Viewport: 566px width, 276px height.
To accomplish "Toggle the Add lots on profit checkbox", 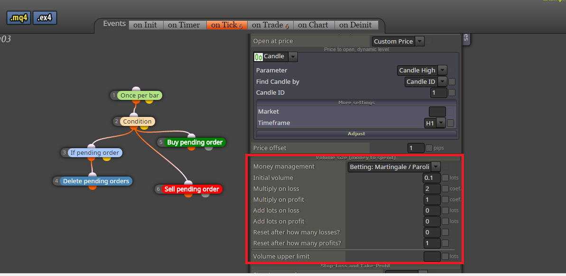I will coord(445,221).
